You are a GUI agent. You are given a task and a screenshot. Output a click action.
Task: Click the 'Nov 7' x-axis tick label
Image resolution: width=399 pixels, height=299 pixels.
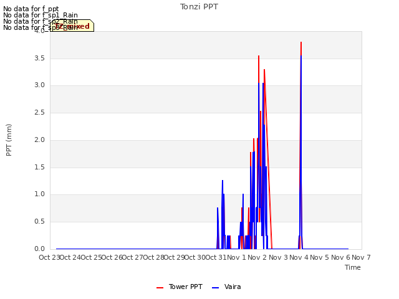[361, 257]
